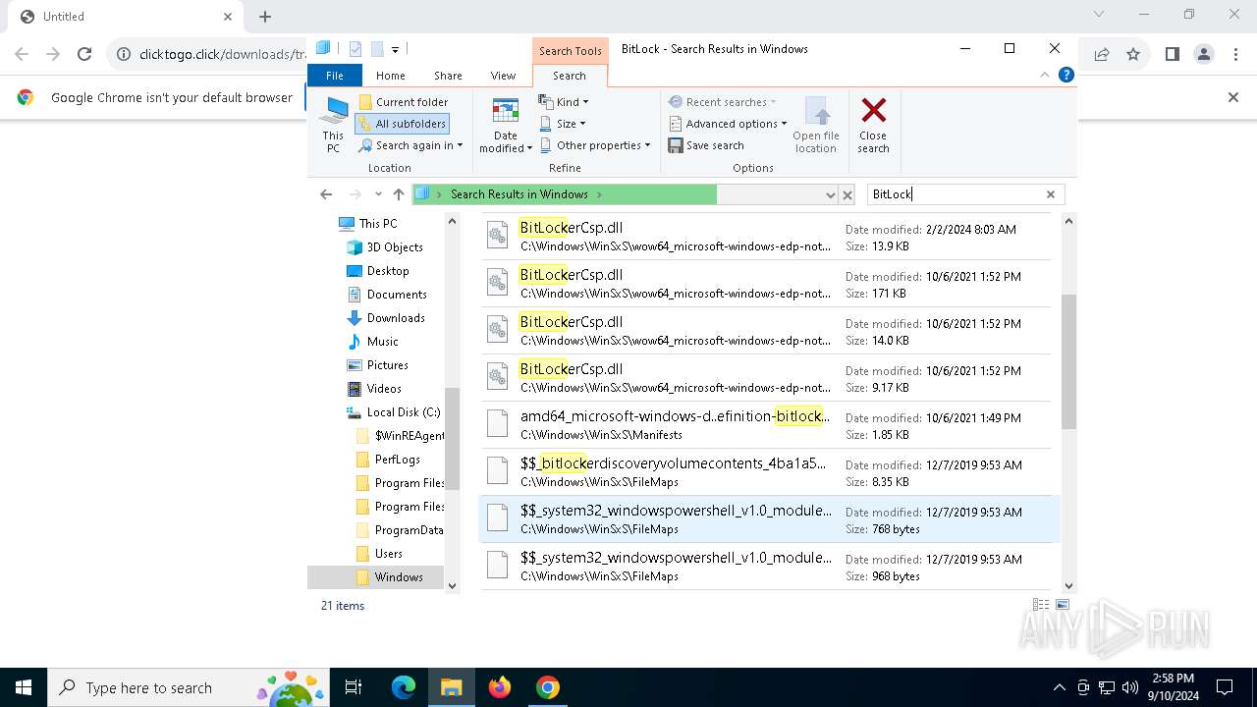Open Firefox from the taskbar

click(x=500, y=687)
